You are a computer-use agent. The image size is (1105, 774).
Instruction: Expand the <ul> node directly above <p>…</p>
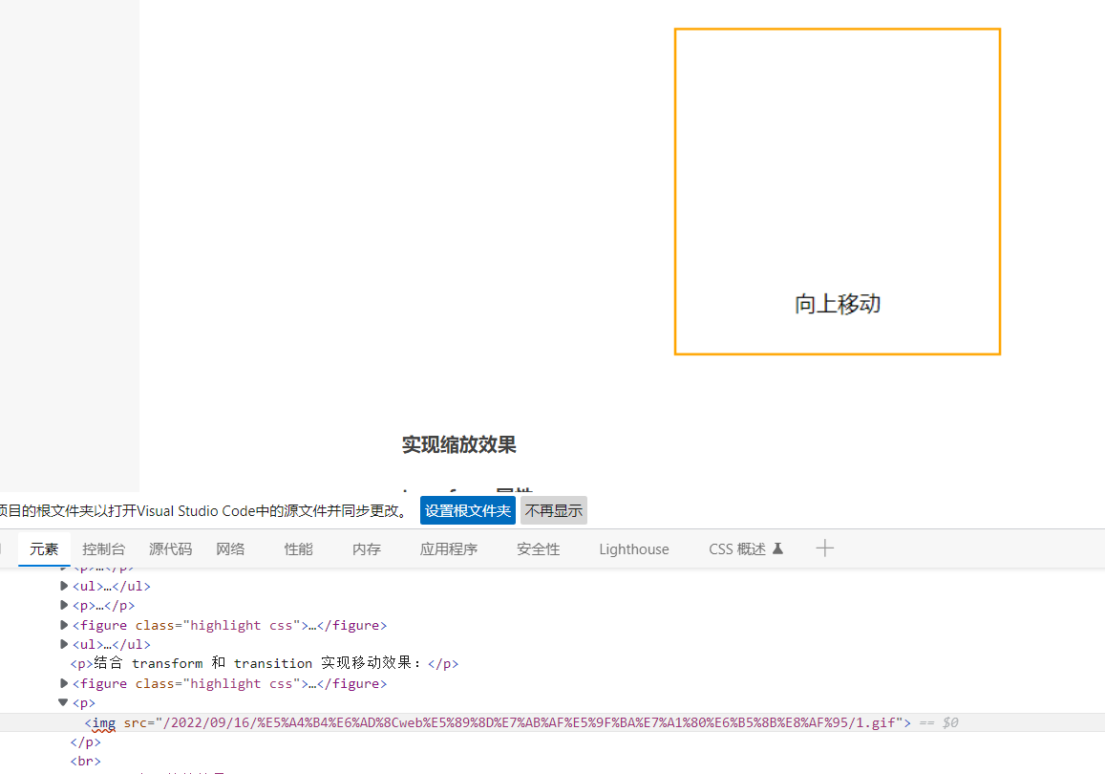64,586
